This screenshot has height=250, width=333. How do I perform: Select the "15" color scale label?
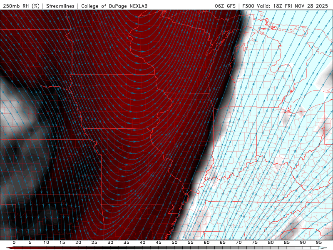[62, 242]
